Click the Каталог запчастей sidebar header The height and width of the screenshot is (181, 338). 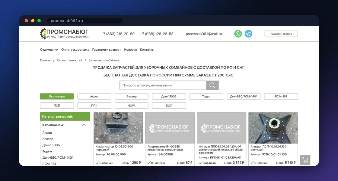point(65,116)
